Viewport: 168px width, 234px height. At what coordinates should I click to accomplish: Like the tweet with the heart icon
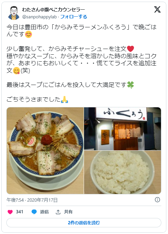(10, 212)
